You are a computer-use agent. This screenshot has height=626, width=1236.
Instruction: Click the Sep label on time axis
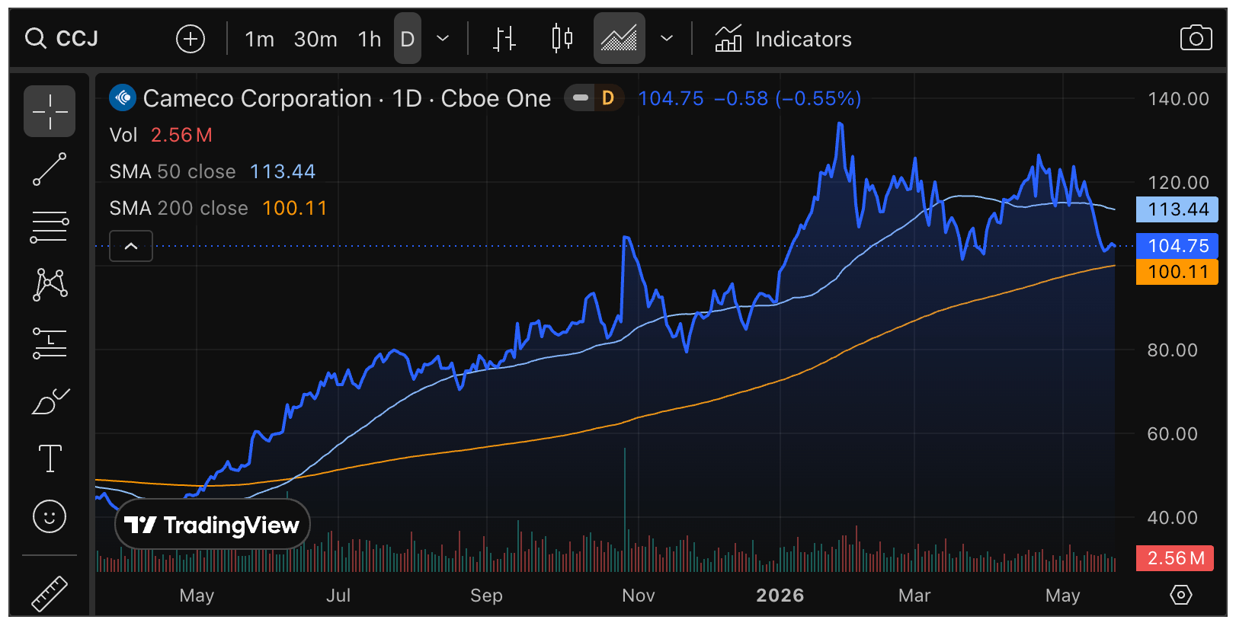(x=486, y=596)
